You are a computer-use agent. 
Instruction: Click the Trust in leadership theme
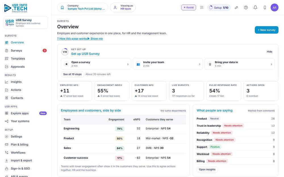209,126
